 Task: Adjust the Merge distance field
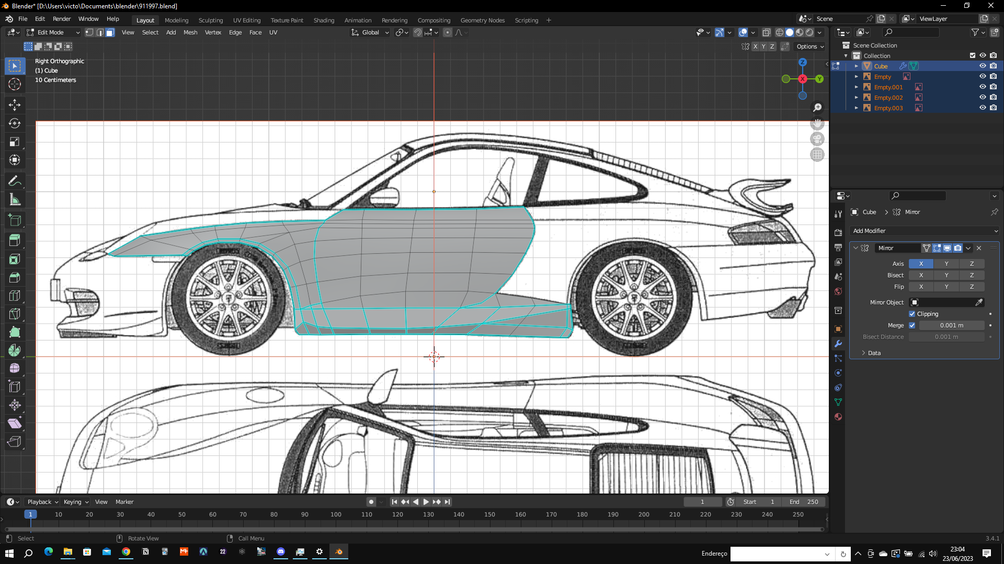pos(951,325)
